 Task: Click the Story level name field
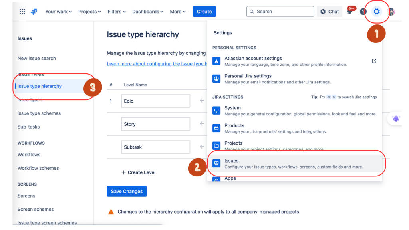[155, 124]
